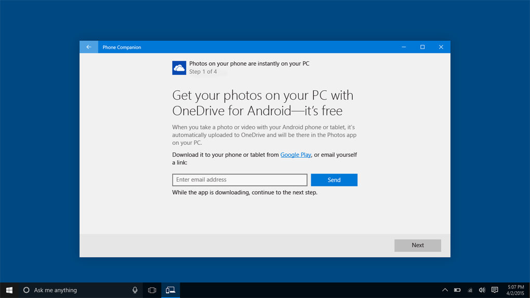Click the Send button
This screenshot has width=530, height=298.
[x=334, y=180]
